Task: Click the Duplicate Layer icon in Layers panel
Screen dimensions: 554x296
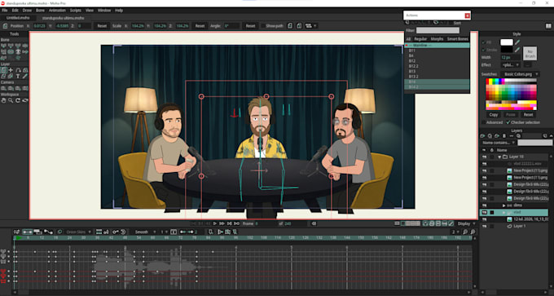Action: [490, 136]
